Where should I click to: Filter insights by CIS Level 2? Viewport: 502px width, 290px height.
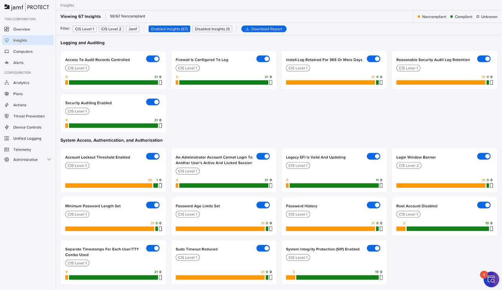111,29
